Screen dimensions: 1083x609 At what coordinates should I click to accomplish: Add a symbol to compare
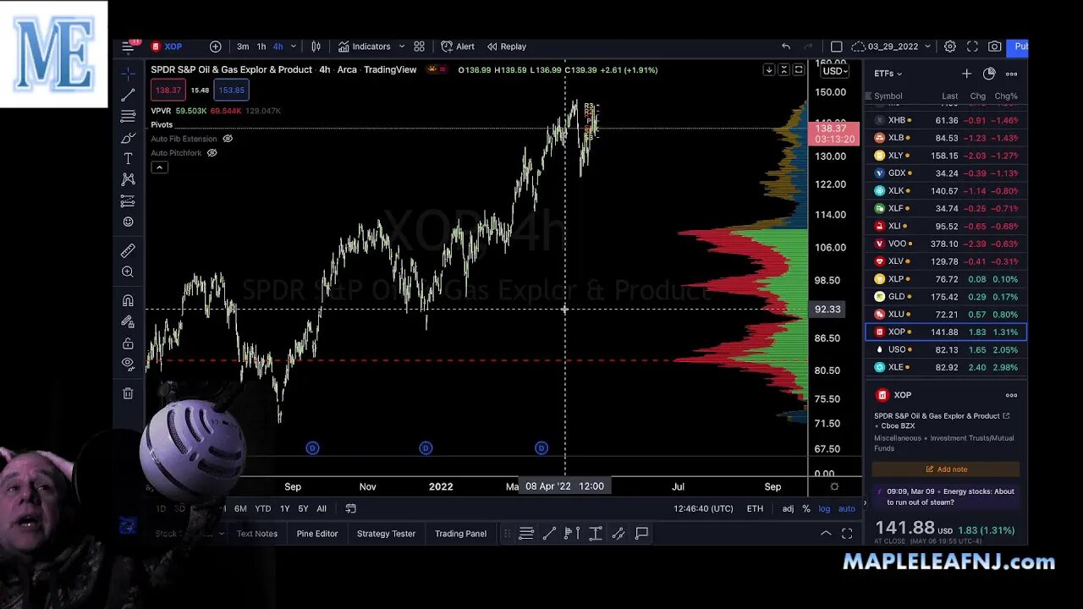coord(215,47)
